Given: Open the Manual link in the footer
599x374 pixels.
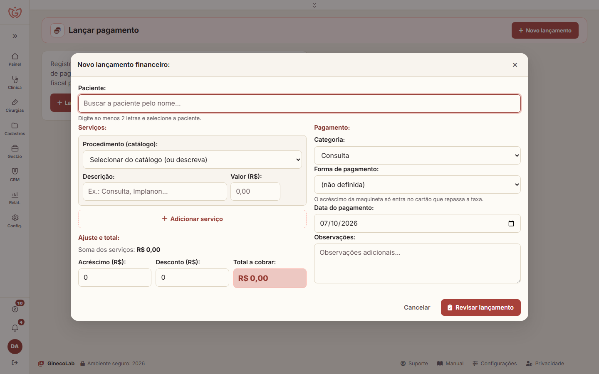Looking at the screenshot, I should coord(450,364).
